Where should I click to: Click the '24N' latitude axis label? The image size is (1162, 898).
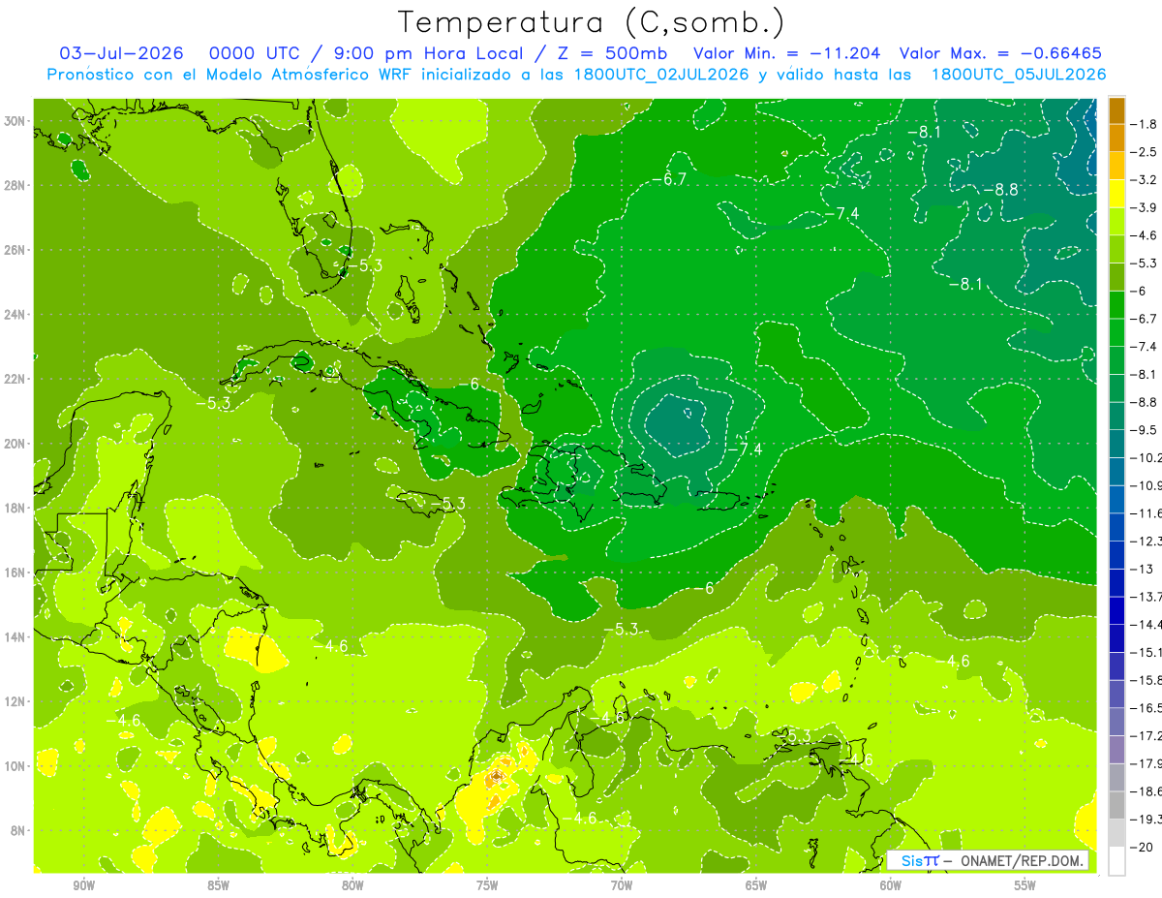click(15, 315)
